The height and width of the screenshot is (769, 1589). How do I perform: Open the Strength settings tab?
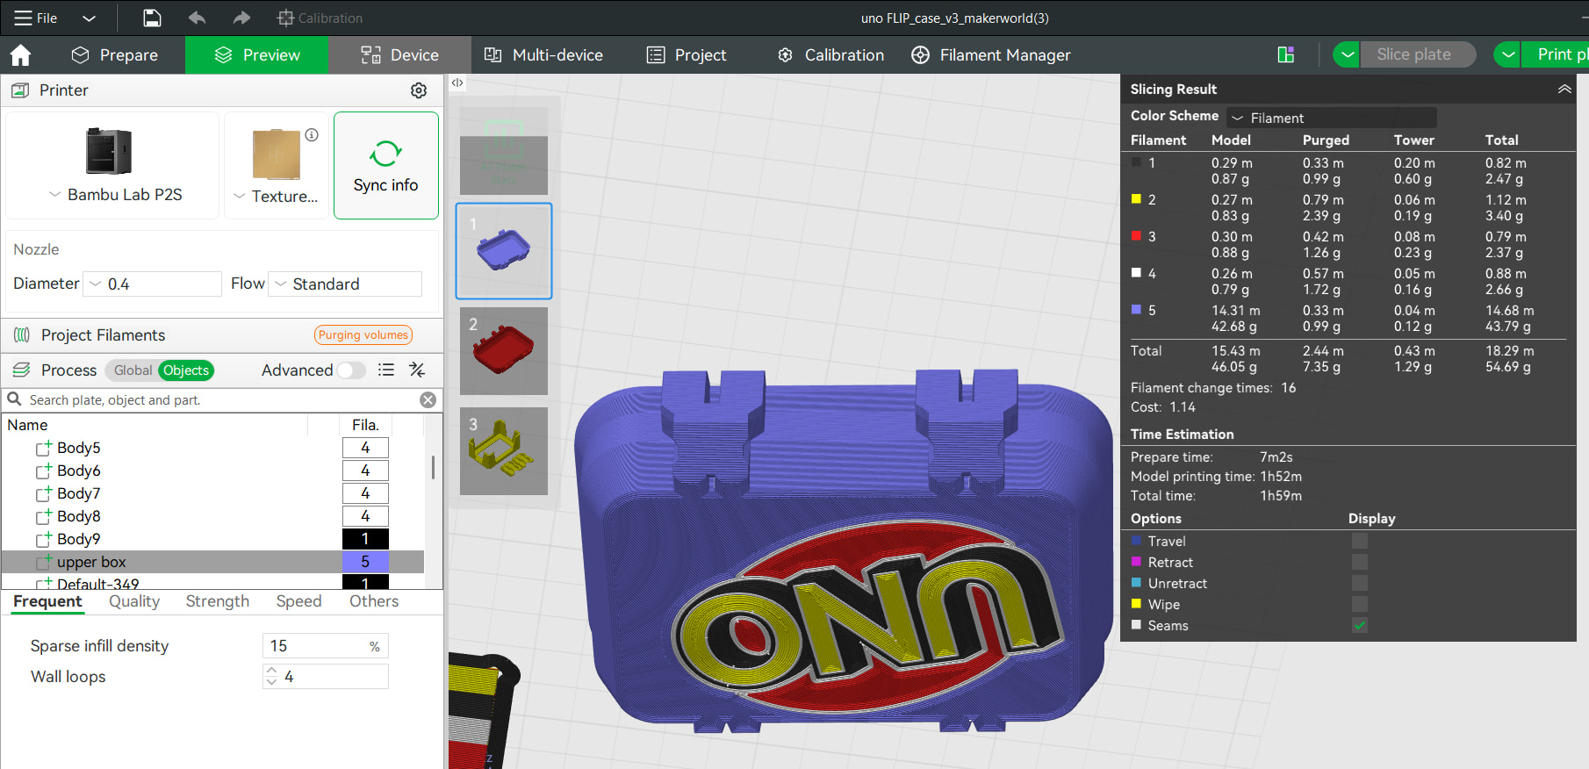tap(218, 601)
